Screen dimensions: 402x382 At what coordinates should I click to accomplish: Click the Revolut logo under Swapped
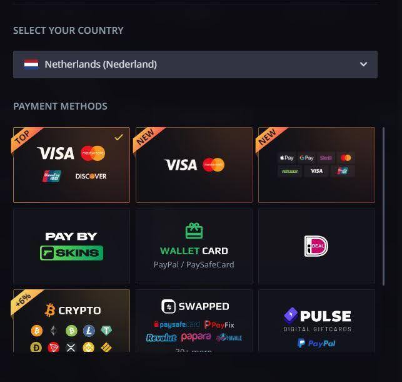[x=161, y=338]
